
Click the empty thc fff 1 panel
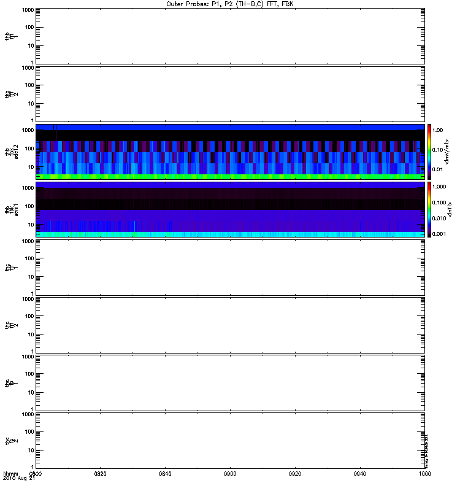(x=230, y=267)
